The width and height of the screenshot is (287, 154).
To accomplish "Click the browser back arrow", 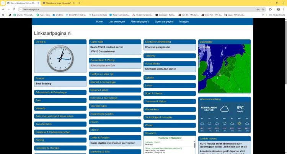I will point(3,9).
